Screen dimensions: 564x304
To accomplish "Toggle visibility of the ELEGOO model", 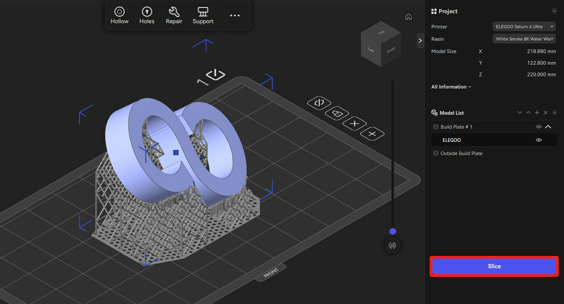I will 539,140.
